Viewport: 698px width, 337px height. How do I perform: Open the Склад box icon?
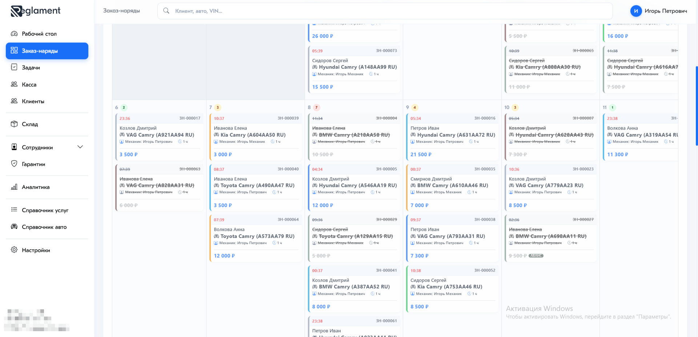14,124
